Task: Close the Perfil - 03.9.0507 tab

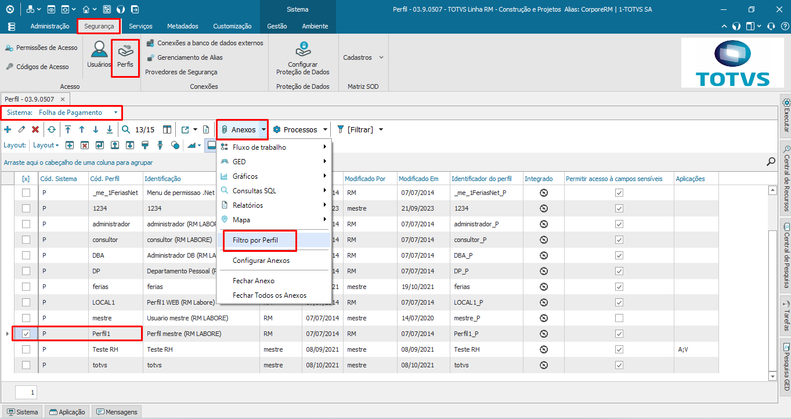Action: point(62,99)
